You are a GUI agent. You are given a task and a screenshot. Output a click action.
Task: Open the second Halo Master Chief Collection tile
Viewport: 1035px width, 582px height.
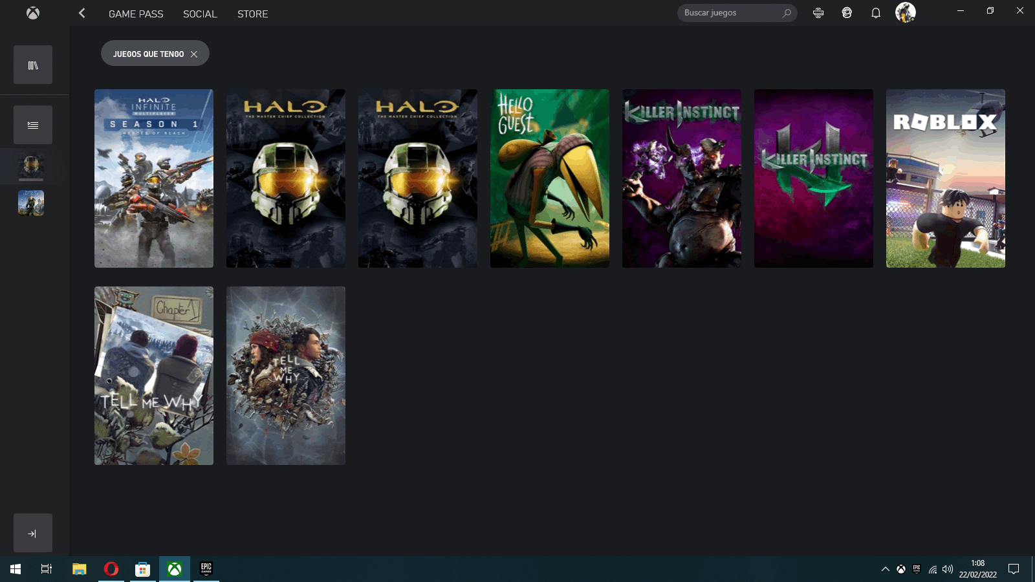click(418, 178)
